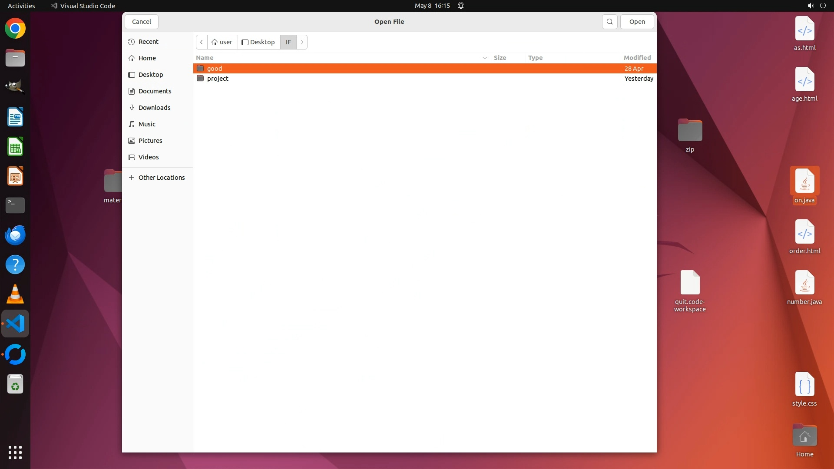Screen dimensions: 834x469
Task: Click the Size column header
Action: 500,58
